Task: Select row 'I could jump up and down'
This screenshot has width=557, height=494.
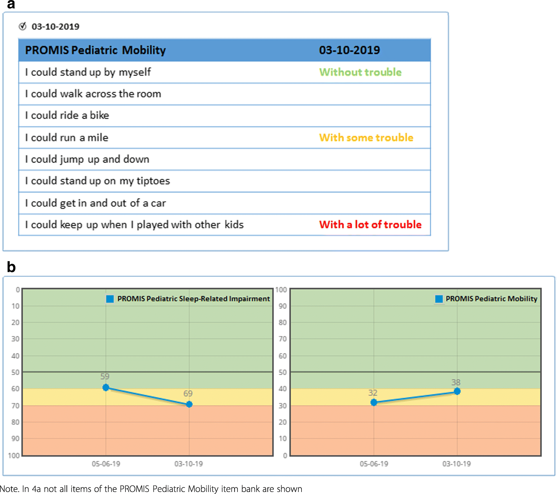Action: (224, 159)
